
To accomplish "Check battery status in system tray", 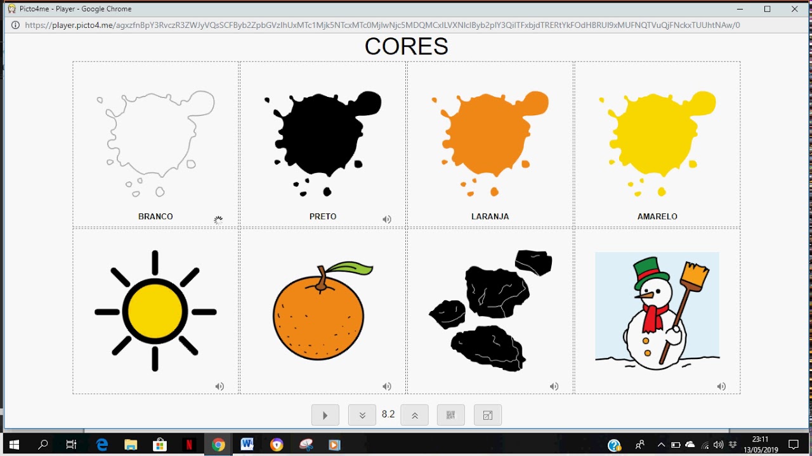I will pyautogui.click(x=676, y=445).
